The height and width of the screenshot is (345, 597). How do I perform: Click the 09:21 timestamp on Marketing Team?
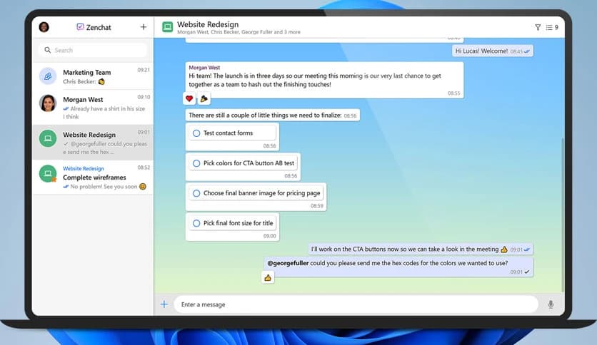(x=144, y=70)
